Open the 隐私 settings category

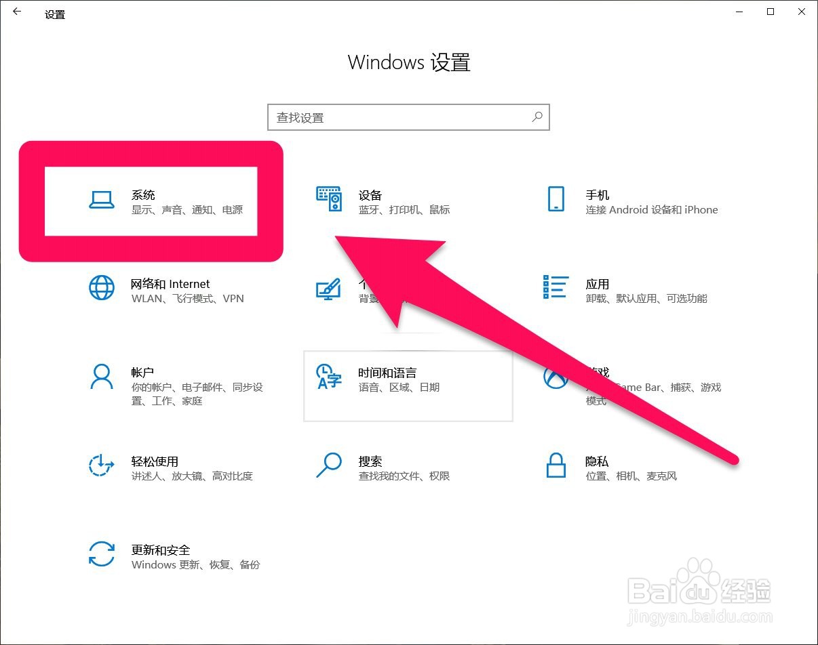pyautogui.click(x=634, y=467)
